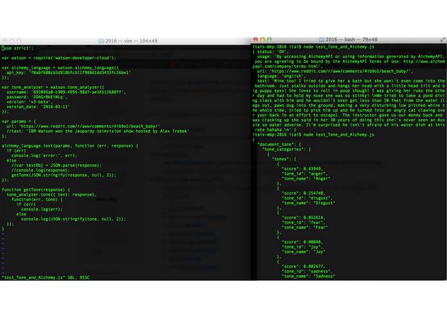Click the getTone(JSON.stringify(response...)) call line
The height and width of the screenshot is (318, 447).
[x=64, y=175]
